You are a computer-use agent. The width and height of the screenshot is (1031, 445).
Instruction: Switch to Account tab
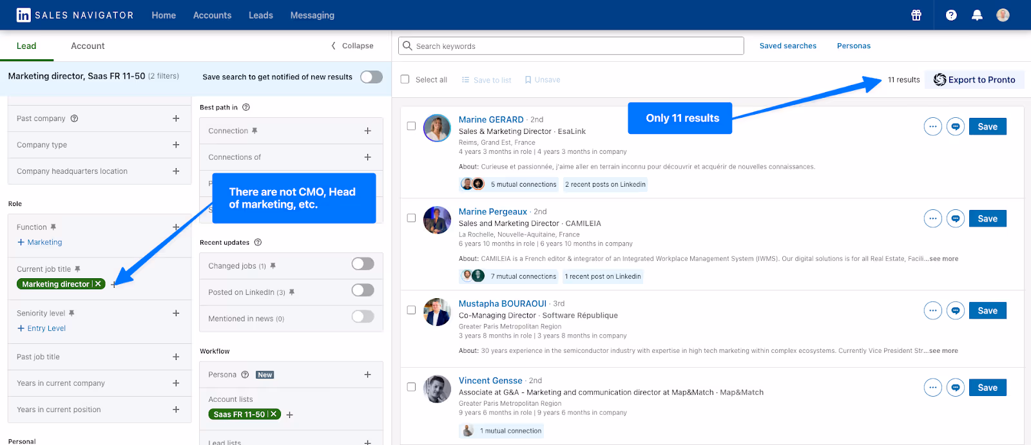88,46
